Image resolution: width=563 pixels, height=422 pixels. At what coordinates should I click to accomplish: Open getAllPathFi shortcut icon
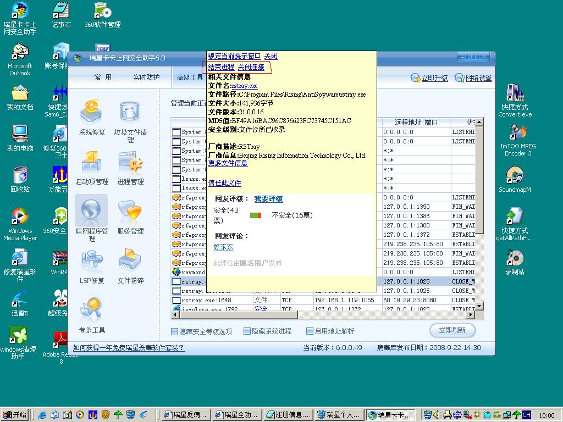pos(515,216)
